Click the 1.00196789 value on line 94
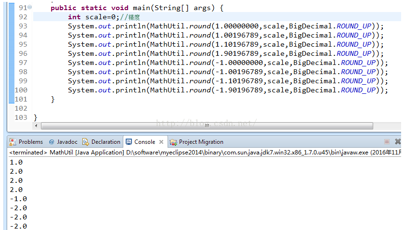Screen dimensions: 404x230 [x=237, y=35]
